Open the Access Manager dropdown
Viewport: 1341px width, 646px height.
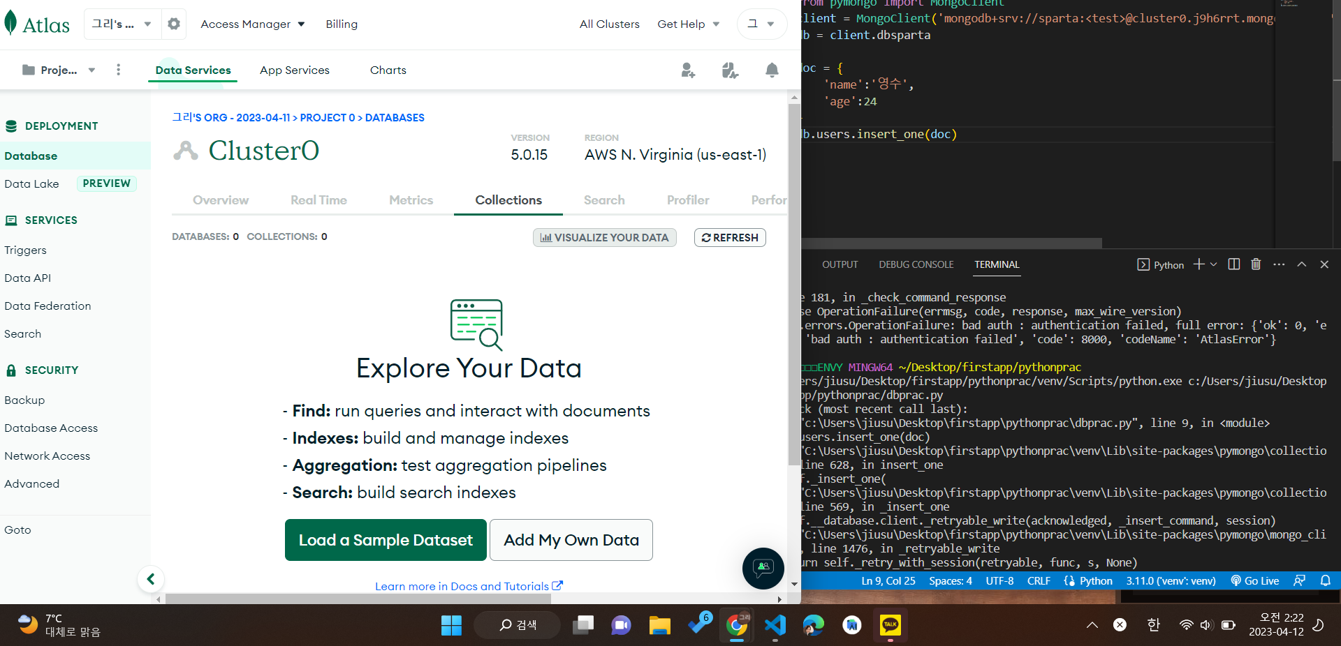pyautogui.click(x=253, y=24)
